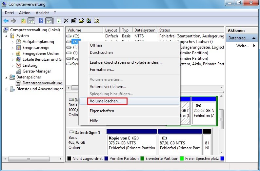Screen dimensions: 260x171
Task: Click the Ereignisanzeige icon
Action: point(18,48)
